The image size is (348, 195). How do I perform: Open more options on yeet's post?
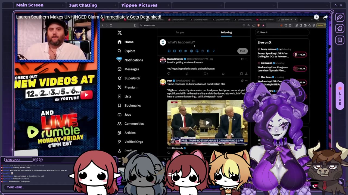click(x=246, y=81)
